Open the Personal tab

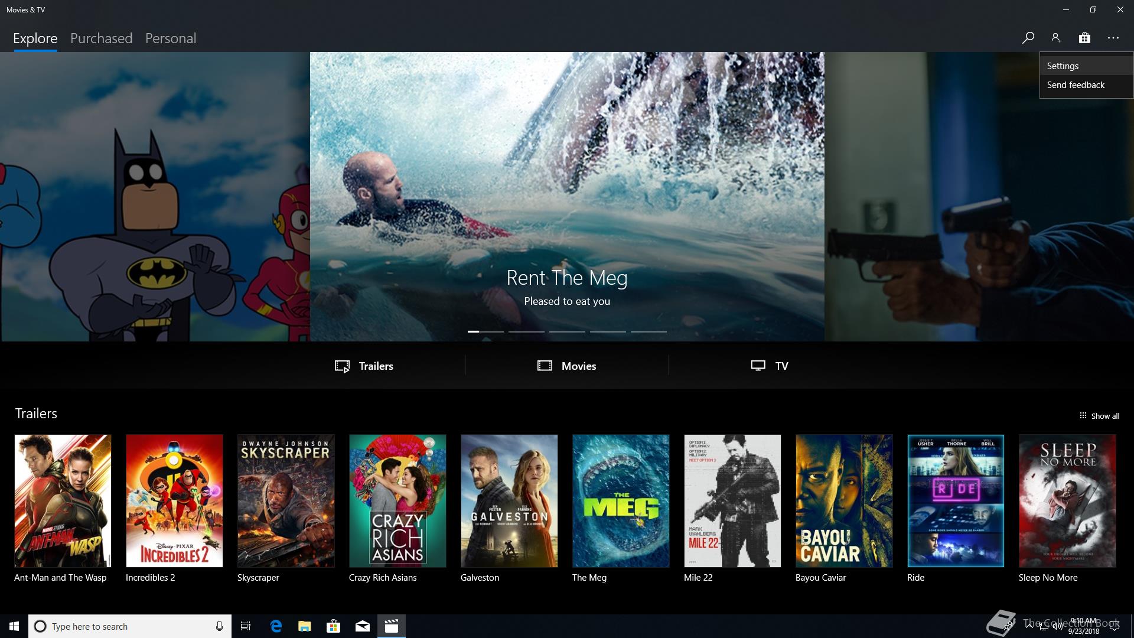[x=171, y=38]
